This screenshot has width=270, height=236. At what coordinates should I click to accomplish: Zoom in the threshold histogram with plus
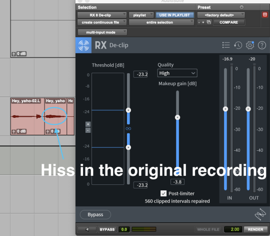pyautogui.click(x=88, y=124)
